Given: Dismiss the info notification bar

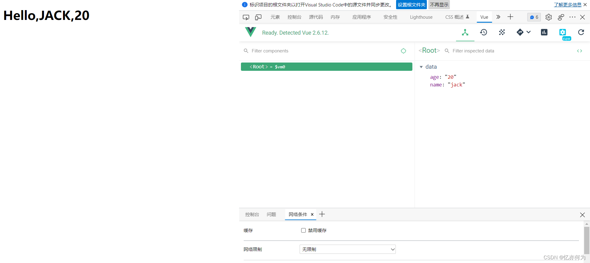Looking at the screenshot, I should [585, 5].
